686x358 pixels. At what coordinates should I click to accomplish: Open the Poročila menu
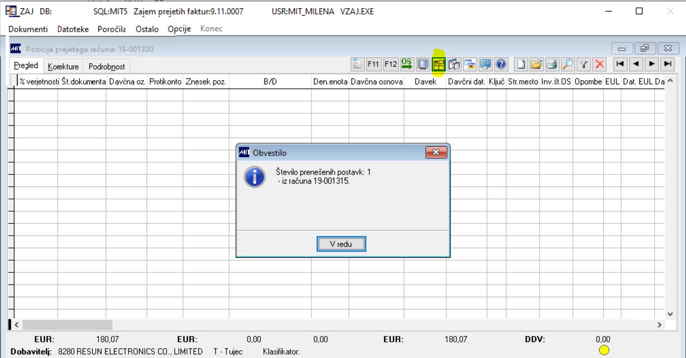click(112, 29)
